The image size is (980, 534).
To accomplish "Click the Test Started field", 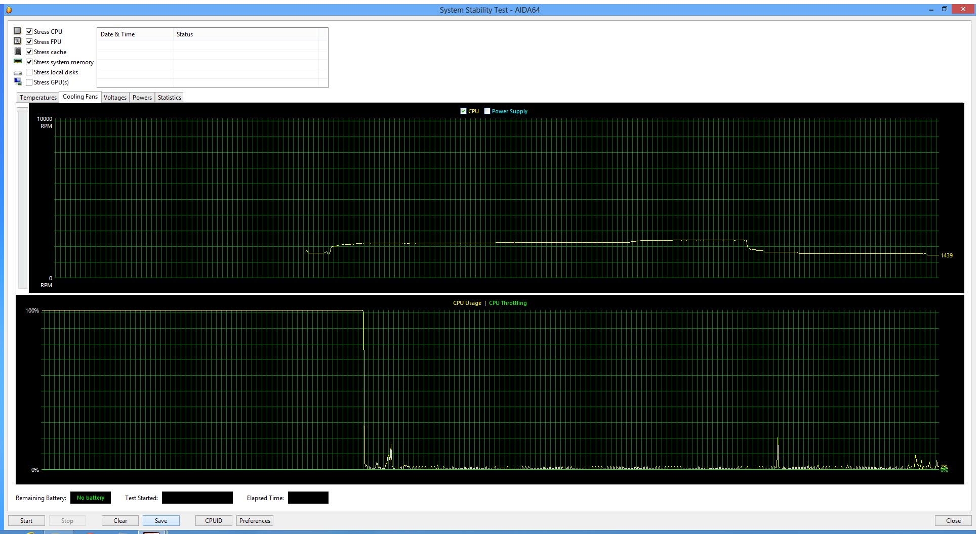I will tap(197, 498).
